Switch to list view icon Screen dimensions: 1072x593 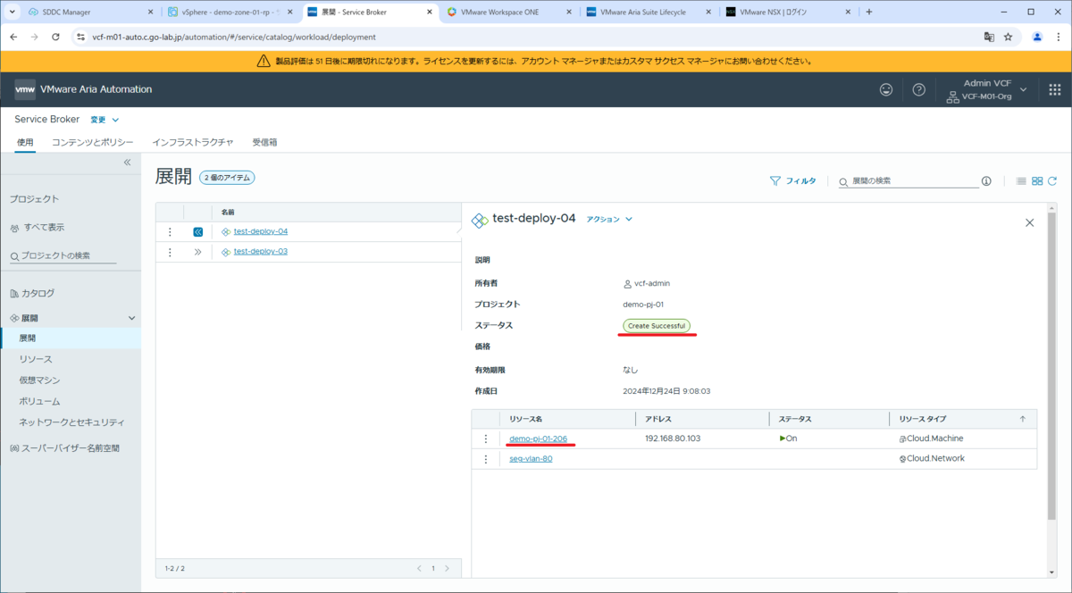pyautogui.click(x=1021, y=180)
